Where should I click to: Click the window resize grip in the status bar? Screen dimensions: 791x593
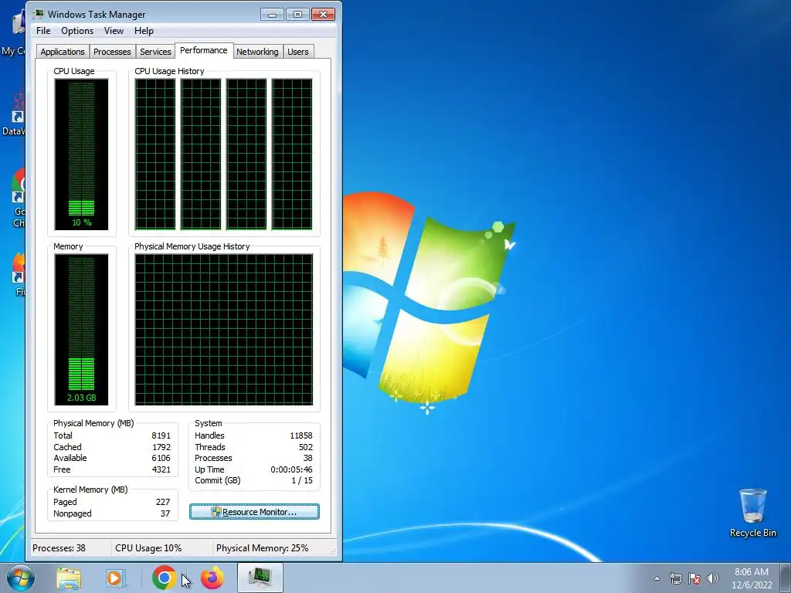point(333,551)
